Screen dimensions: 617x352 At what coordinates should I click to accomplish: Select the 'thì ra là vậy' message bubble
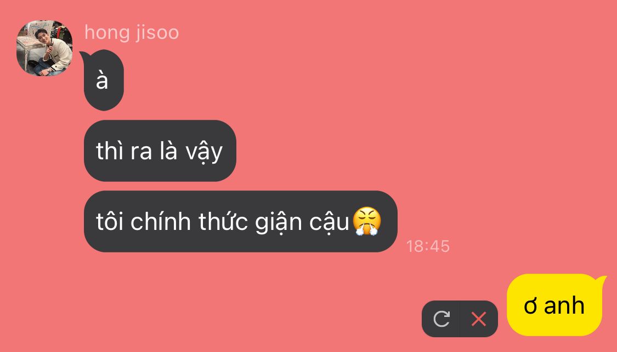160,151
